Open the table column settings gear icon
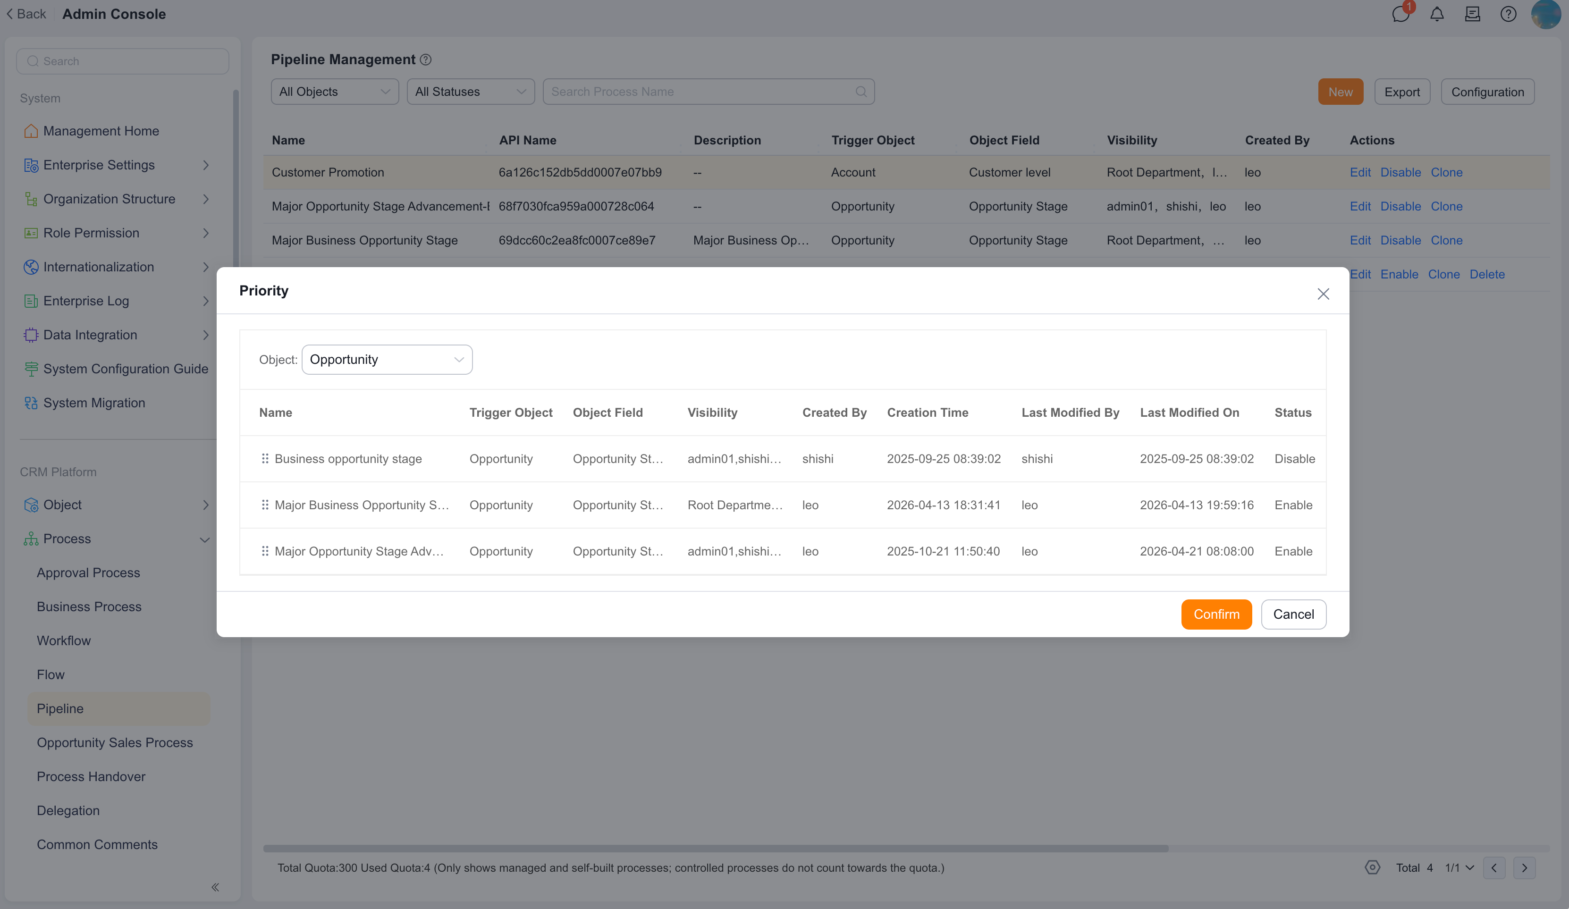Viewport: 1569px width, 909px height. coord(1372,867)
